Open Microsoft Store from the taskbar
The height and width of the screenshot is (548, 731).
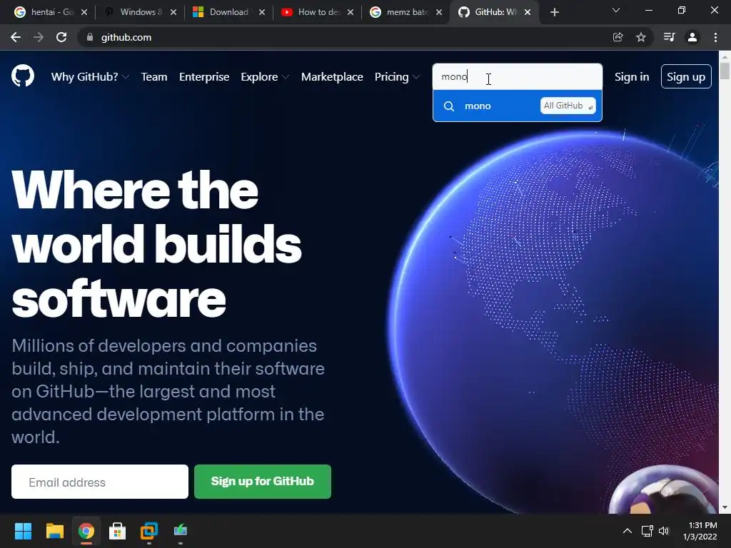(x=118, y=530)
